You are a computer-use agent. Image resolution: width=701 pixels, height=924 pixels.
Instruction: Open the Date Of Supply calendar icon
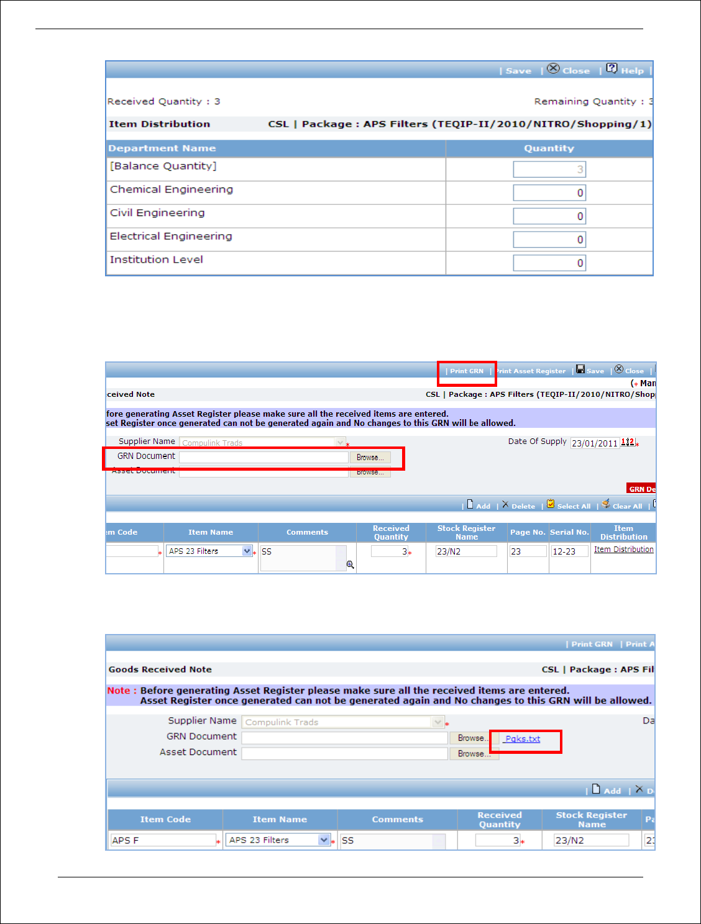pyautogui.click(x=628, y=442)
